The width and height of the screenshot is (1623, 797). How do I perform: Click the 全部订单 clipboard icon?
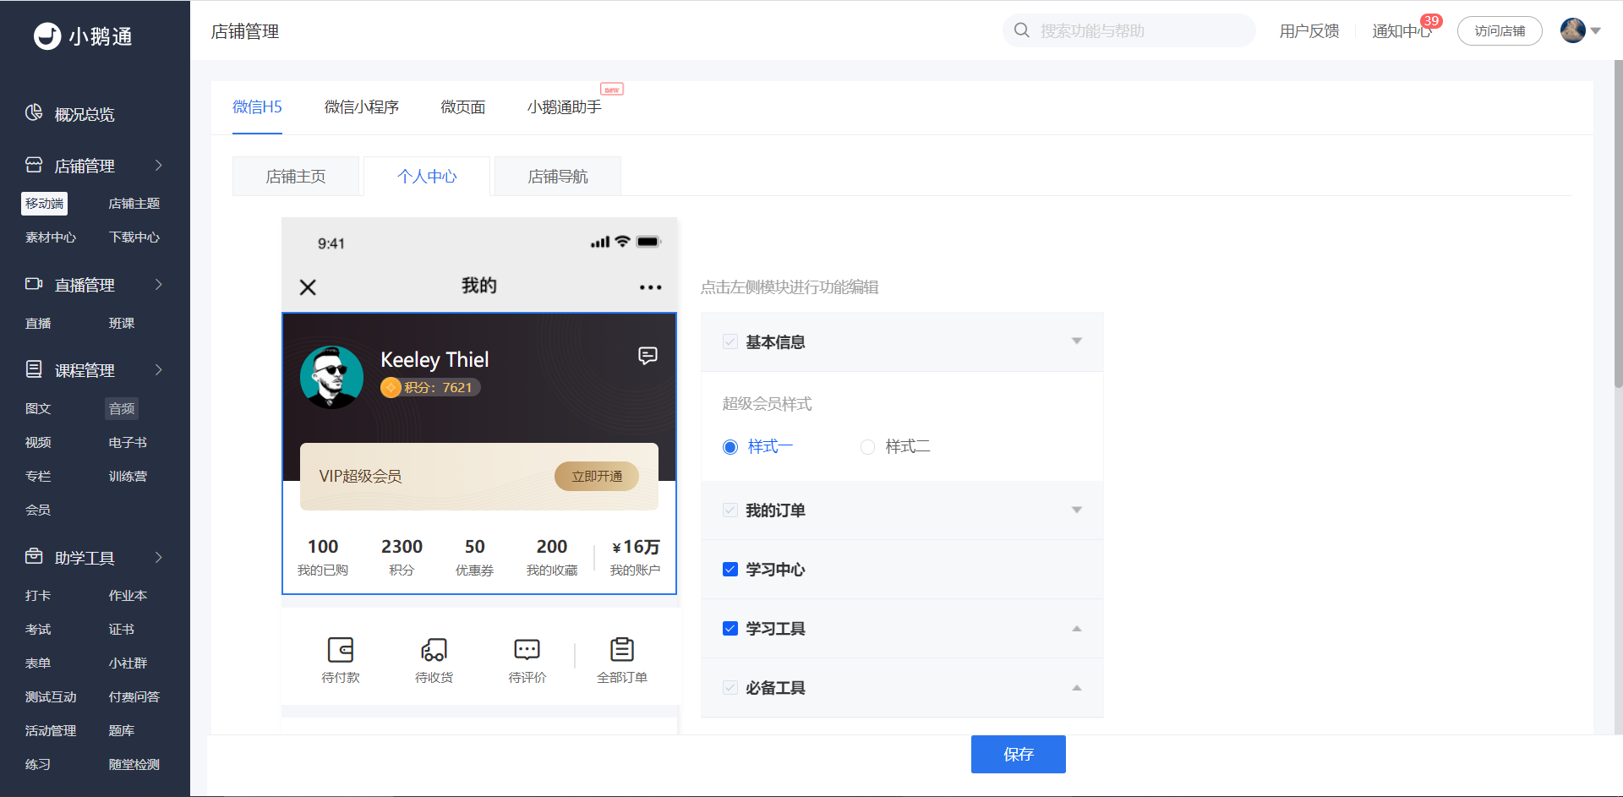tap(622, 650)
